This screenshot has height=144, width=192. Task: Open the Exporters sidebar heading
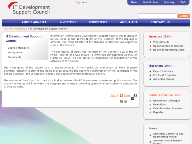156,66
